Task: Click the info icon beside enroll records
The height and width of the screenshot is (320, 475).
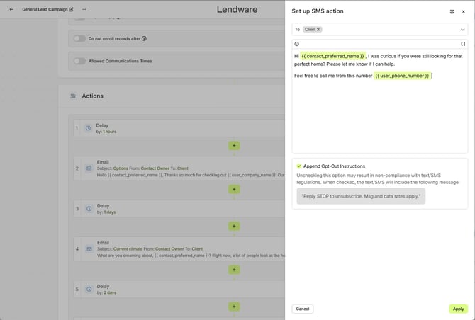Action: coord(145,38)
